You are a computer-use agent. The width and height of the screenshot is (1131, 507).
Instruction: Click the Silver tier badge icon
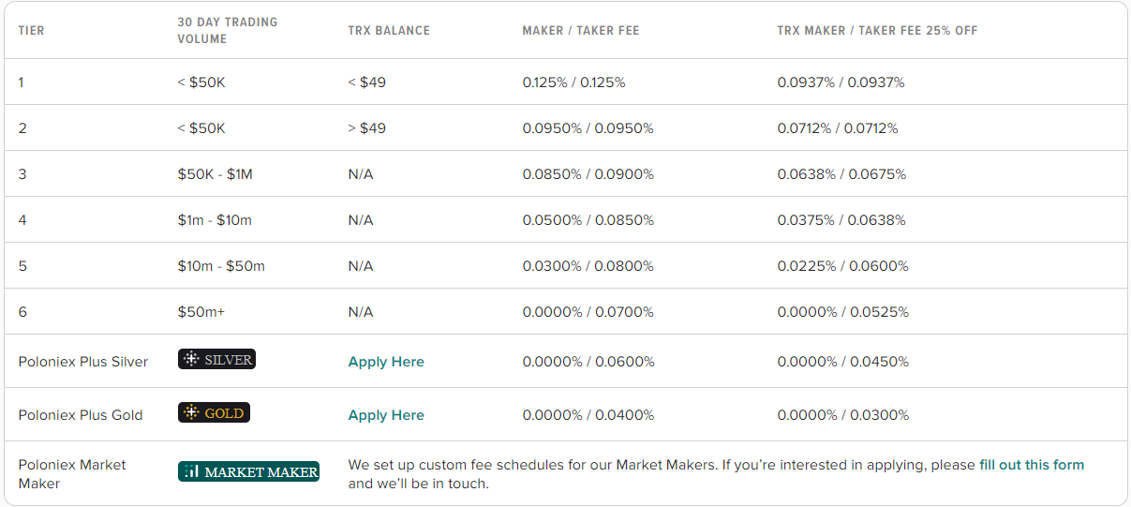pyautogui.click(x=216, y=359)
